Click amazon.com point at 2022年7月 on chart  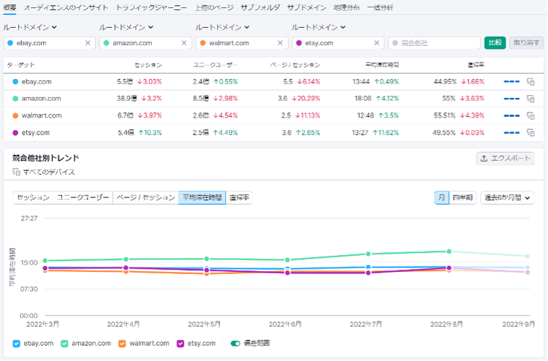pos(368,254)
